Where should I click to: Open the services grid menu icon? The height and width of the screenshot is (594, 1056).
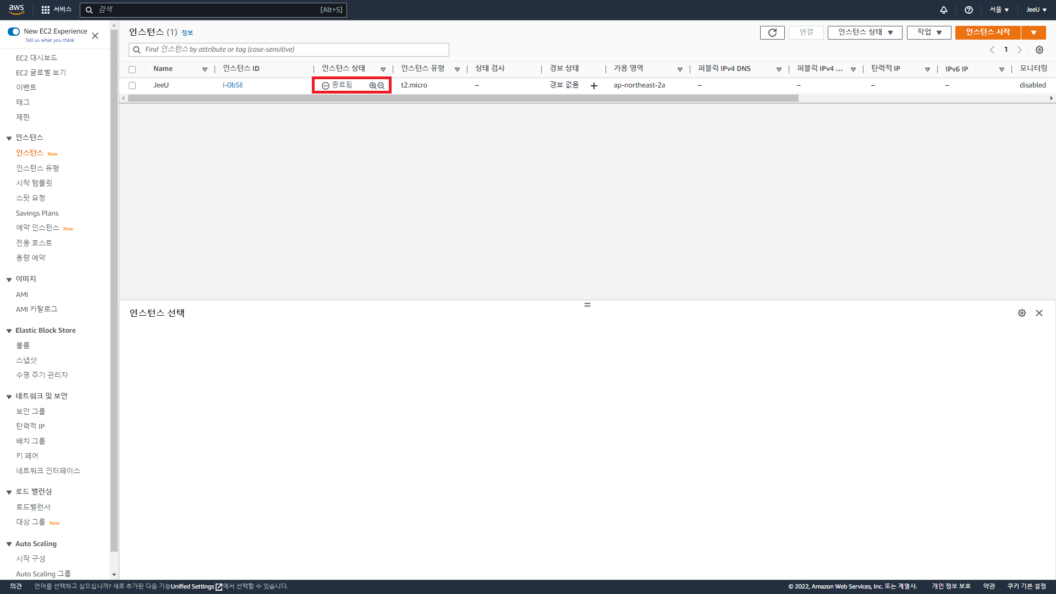[x=46, y=10]
